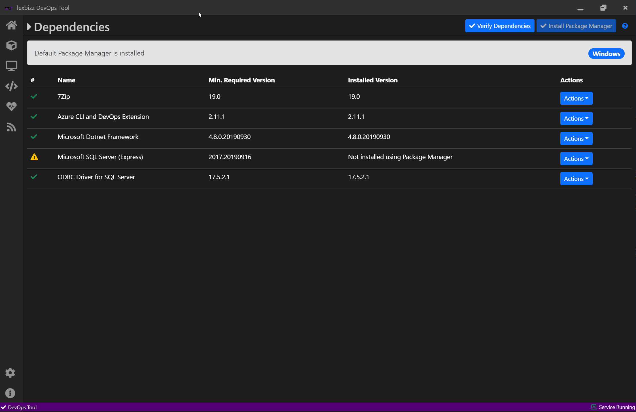
Task: Click the package cube sidebar icon
Action: [11, 45]
